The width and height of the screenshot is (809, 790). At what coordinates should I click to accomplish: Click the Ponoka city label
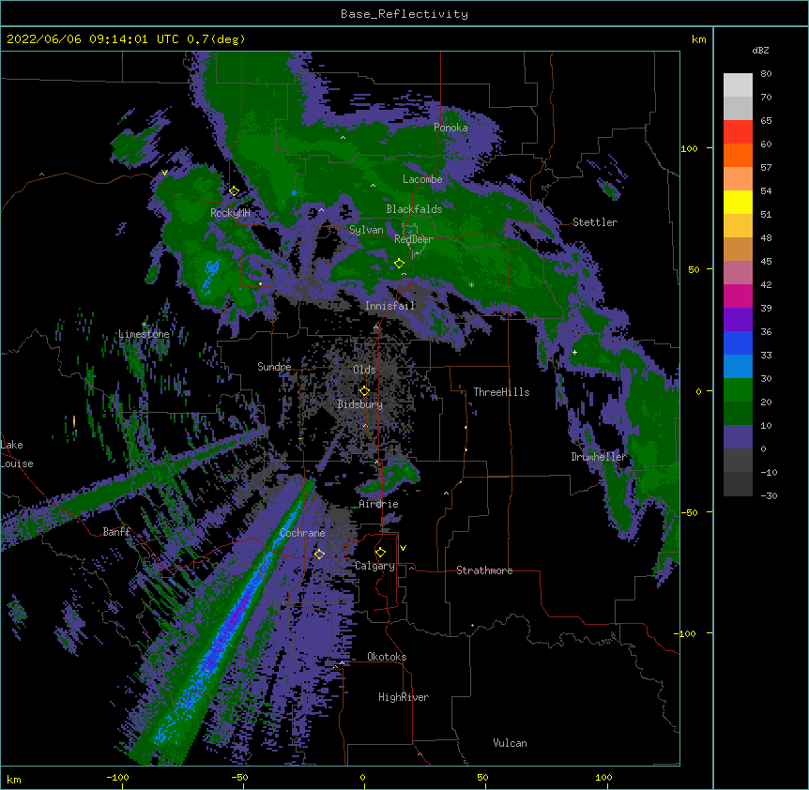click(x=450, y=128)
